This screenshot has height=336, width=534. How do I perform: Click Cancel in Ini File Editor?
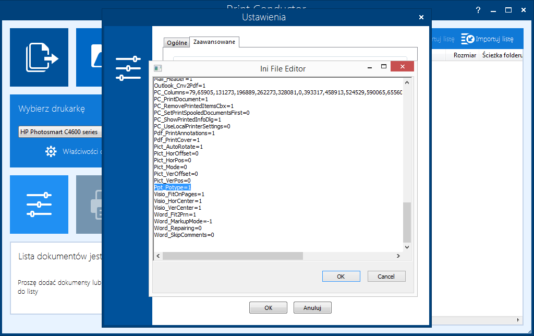pos(386,277)
